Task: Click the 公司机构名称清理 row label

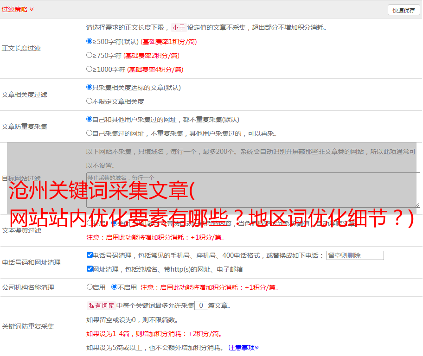Action: (28, 287)
